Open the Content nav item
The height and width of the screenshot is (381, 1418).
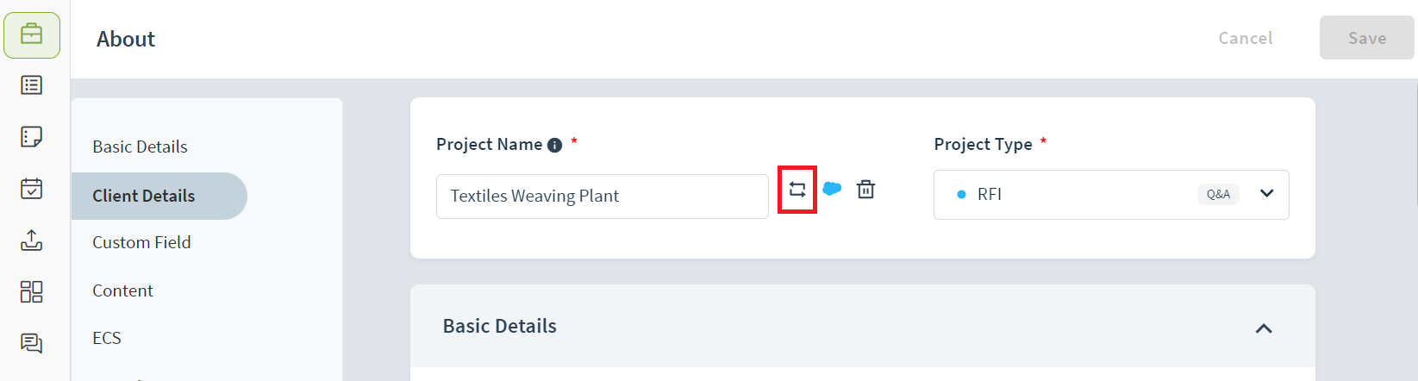[x=123, y=290]
